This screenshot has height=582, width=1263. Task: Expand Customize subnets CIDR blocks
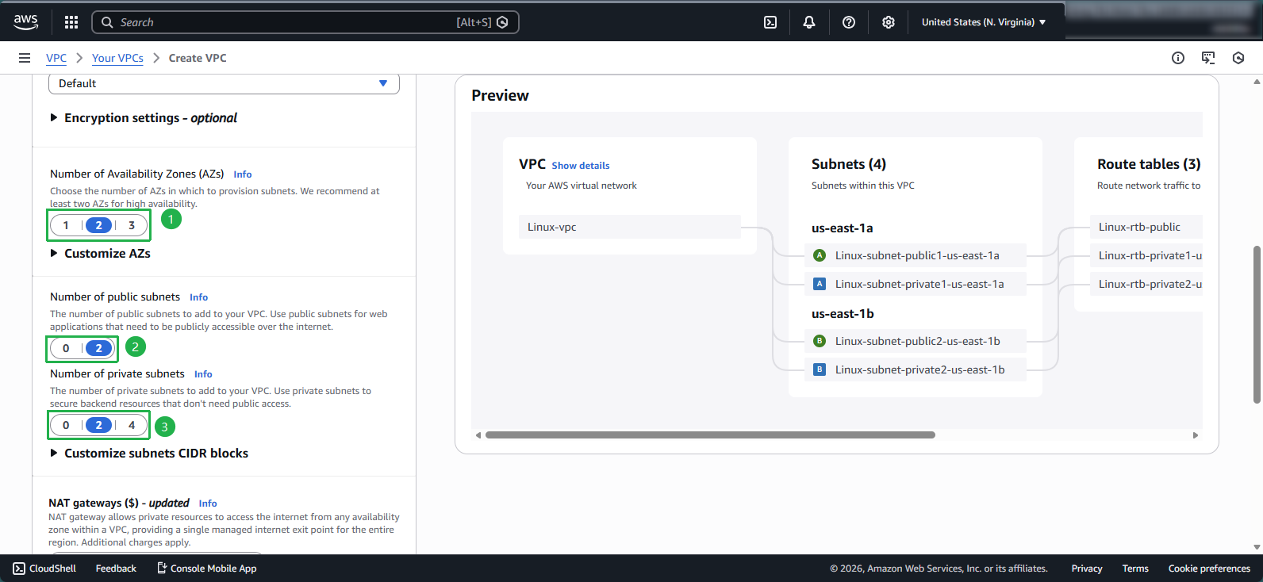point(149,453)
